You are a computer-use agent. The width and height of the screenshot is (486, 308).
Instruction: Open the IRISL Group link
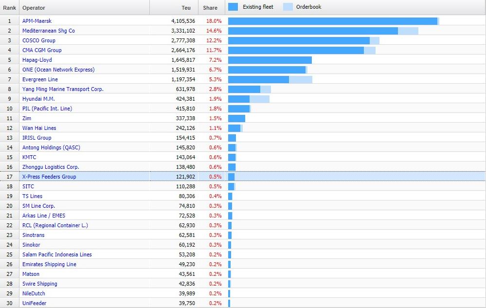tap(37, 138)
